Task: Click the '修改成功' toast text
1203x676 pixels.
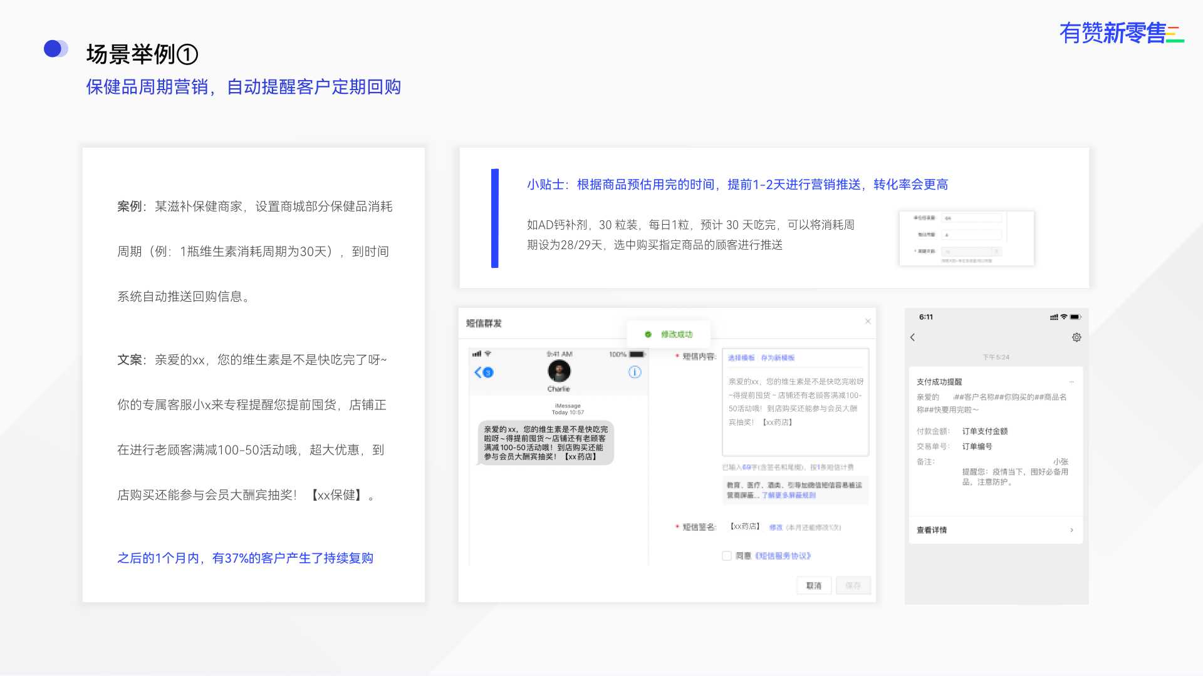Action: 677,334
